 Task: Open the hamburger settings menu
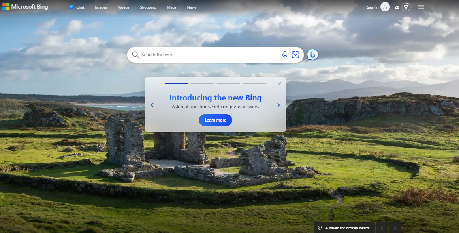click(x=421, y=6)
